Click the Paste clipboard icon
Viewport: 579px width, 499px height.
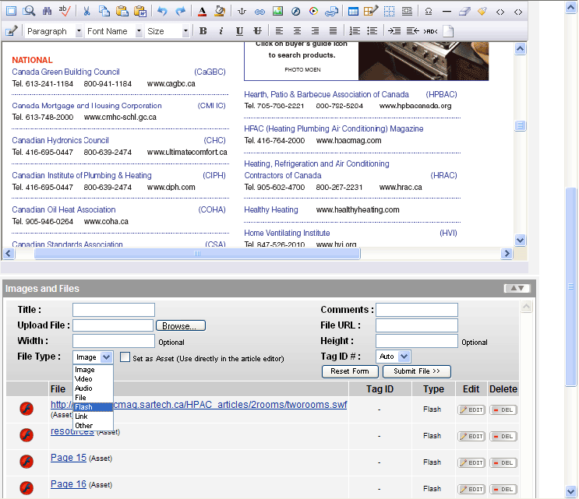(x=122, y=12)
